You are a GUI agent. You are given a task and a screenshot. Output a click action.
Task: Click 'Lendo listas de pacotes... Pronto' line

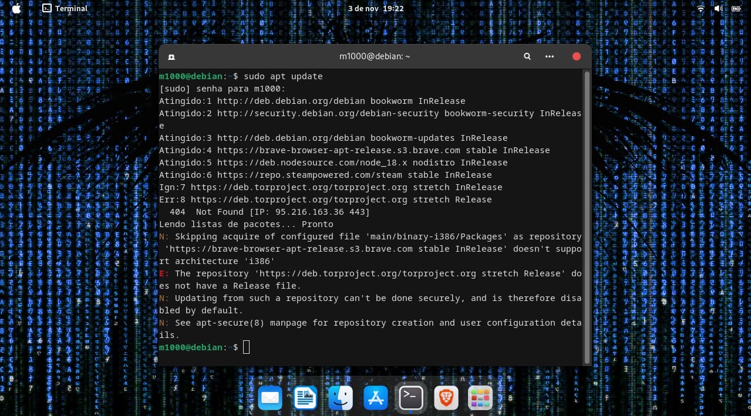click(x=246, y=224)
